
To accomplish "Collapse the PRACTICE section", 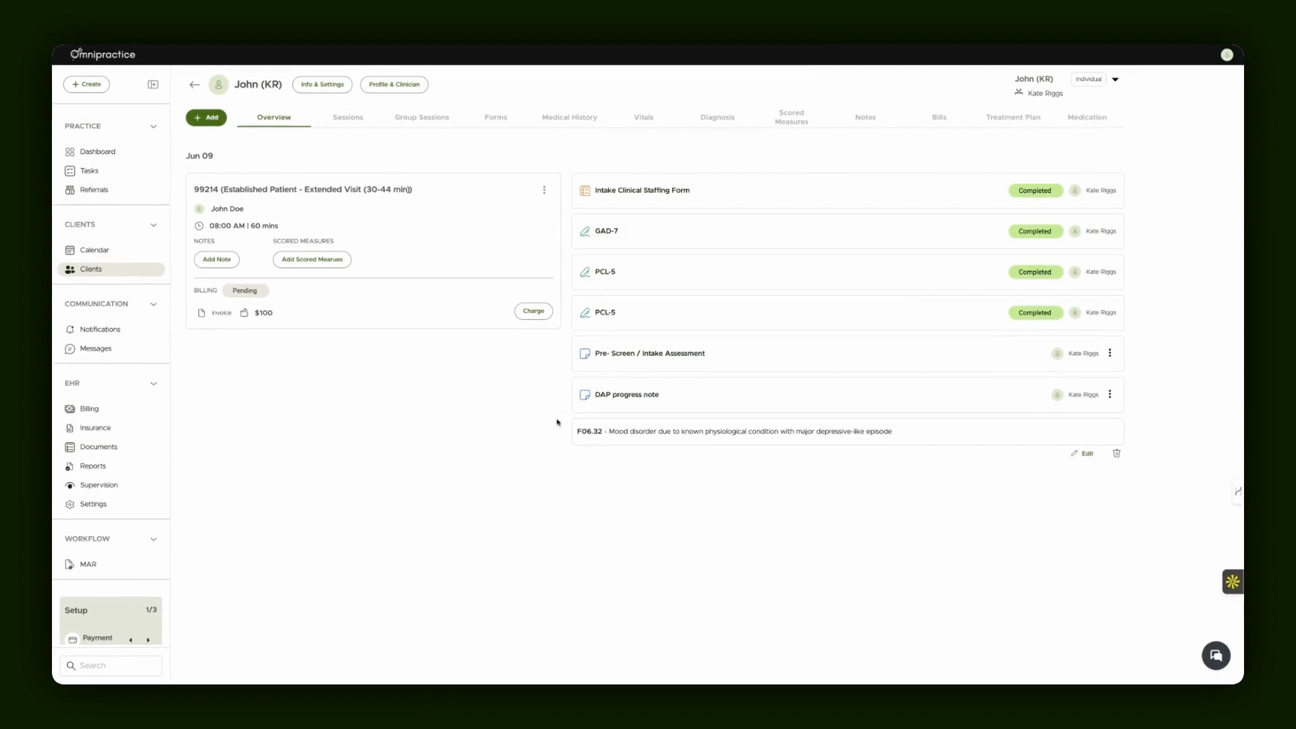I will [x=153, y=126].
